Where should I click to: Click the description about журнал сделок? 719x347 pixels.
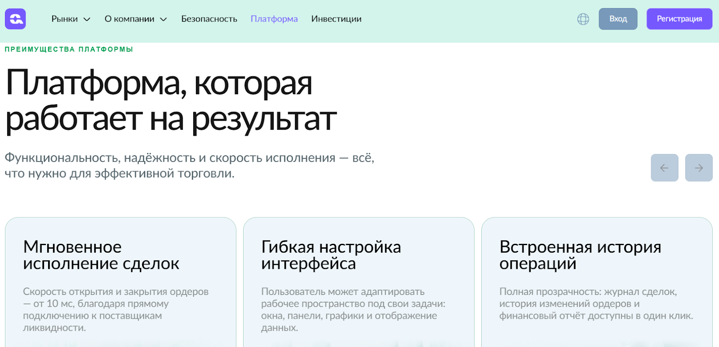point(596,303)
